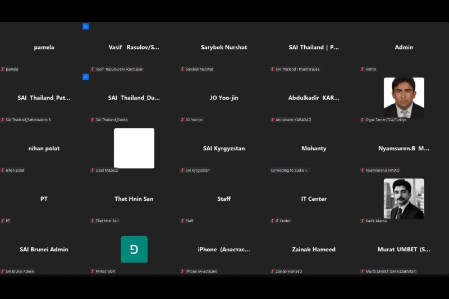Click muted mic icon next to Admin label
Image resolution: width=449 pixels, height=299 pixels.
362,70
